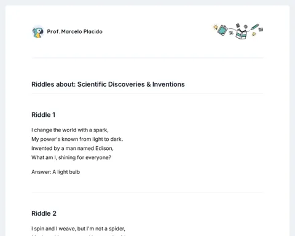The width and height of the screenshot is (295, 236).
Task: Select the Riddle 1 heading
Action: (x=44, y=115)
